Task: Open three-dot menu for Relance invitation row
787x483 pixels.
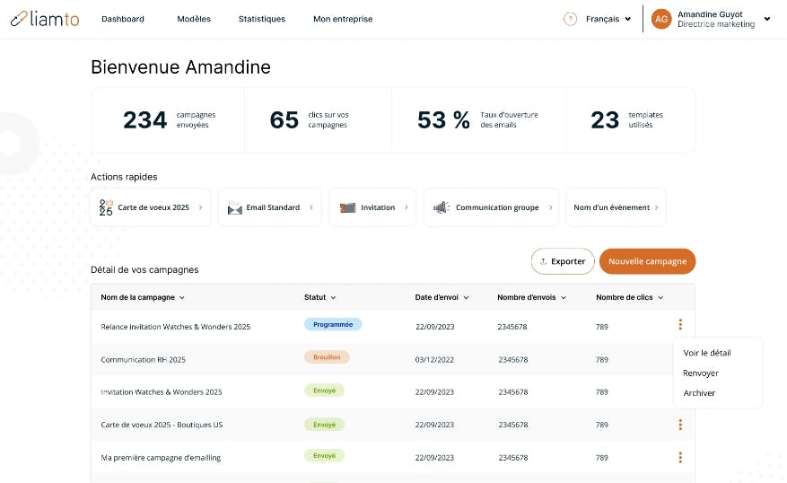Action: [x=680, y=324]
